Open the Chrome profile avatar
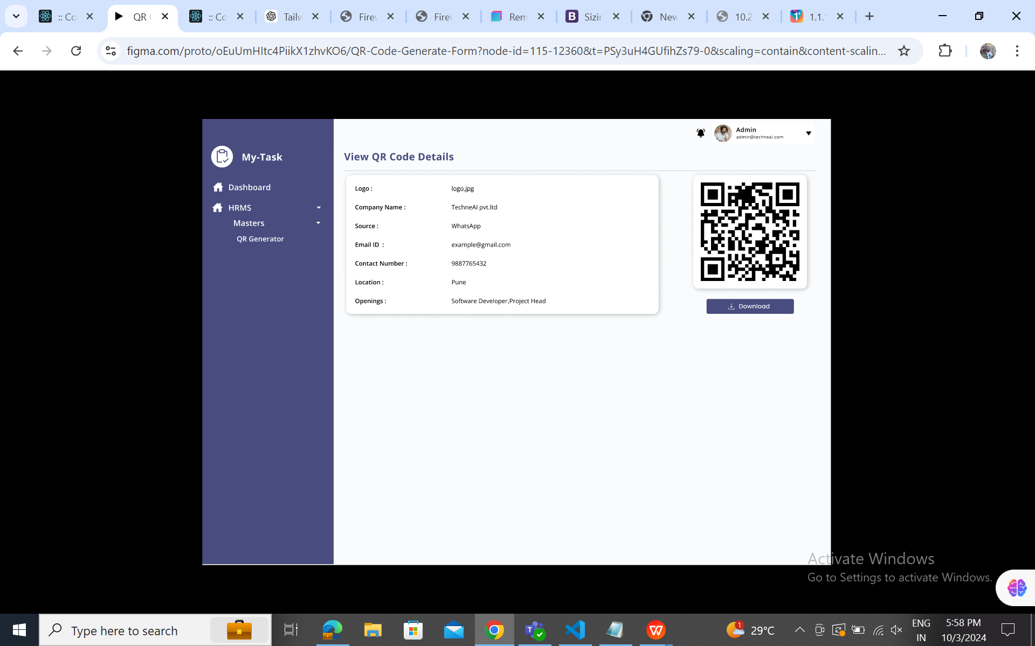 coord(988,51)
